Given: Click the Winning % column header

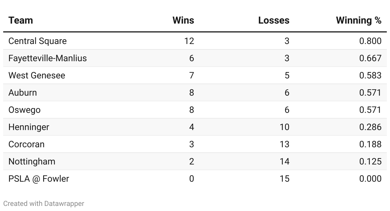Looking at the screenshot, I should pos(359,20).
